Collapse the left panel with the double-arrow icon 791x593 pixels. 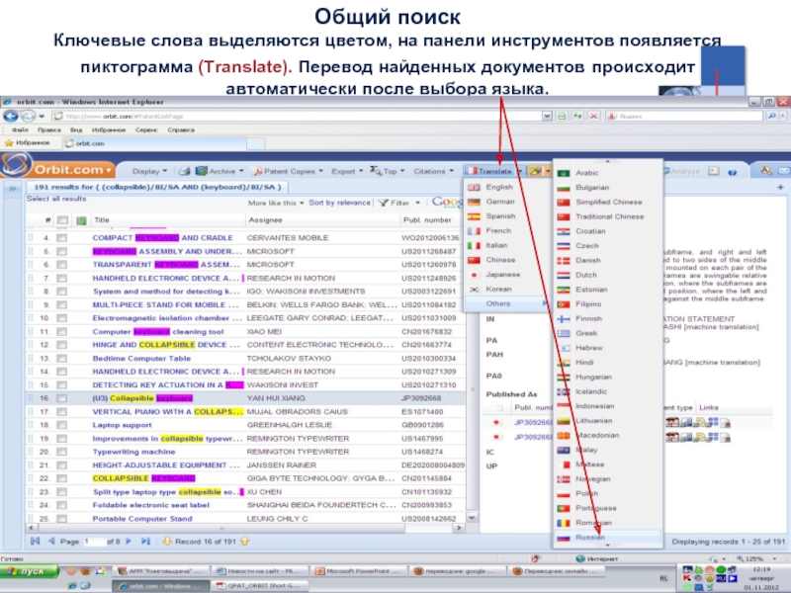[12, 186]
